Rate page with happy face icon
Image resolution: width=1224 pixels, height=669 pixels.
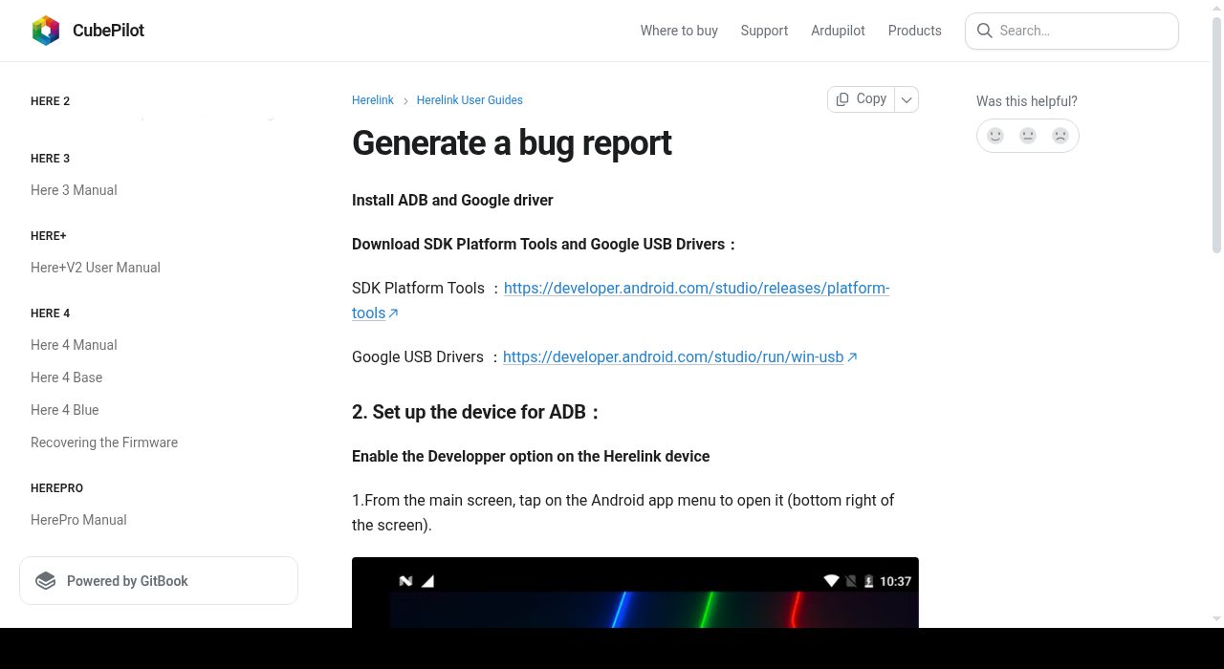point(995,136)
